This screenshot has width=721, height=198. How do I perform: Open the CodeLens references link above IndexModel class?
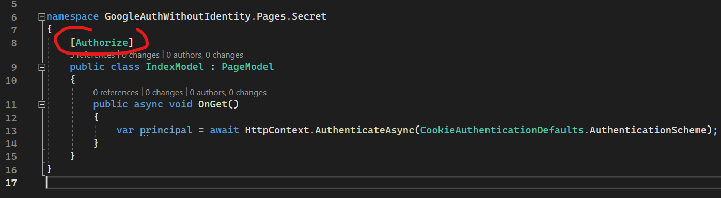(x=92, y=55)
